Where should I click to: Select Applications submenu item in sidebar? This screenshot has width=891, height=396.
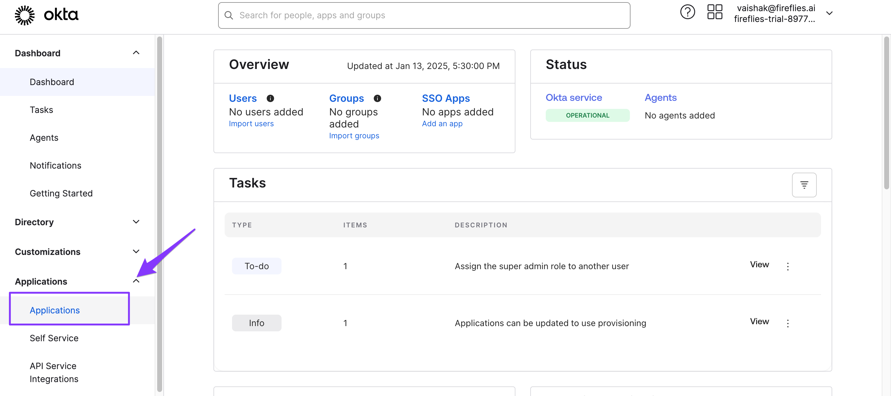55,310
